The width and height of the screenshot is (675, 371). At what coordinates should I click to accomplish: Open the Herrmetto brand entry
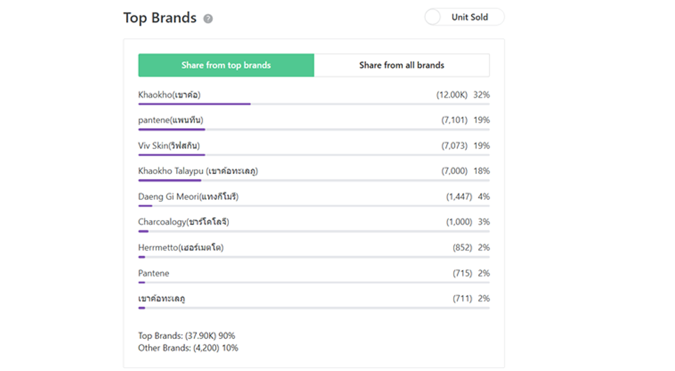[x=180, y=248]
